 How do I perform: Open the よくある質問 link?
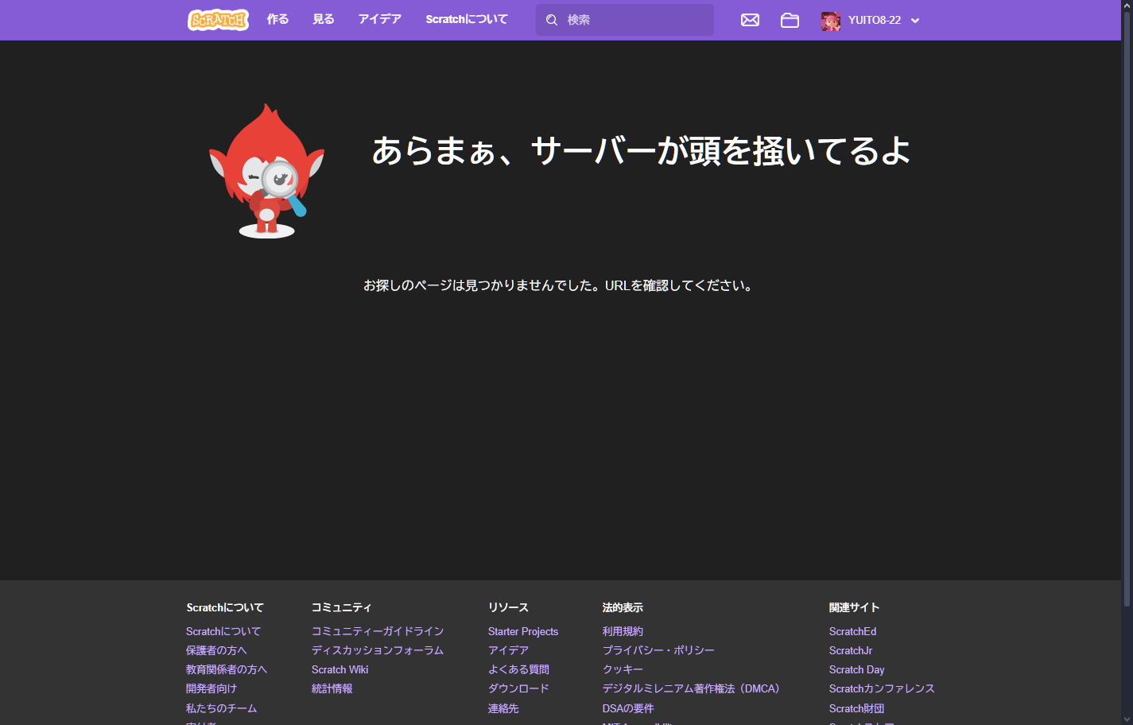(518, 669)
